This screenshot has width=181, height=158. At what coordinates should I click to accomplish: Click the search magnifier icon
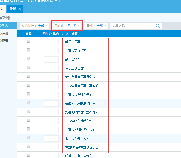158,26
